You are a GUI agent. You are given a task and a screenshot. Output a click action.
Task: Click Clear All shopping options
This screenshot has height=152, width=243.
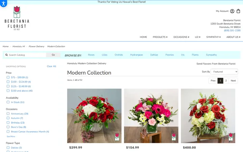[x=51, y=66]
